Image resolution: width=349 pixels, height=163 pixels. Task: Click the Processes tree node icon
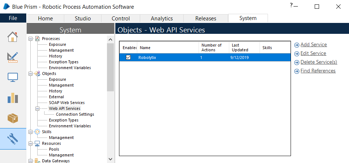37,39
